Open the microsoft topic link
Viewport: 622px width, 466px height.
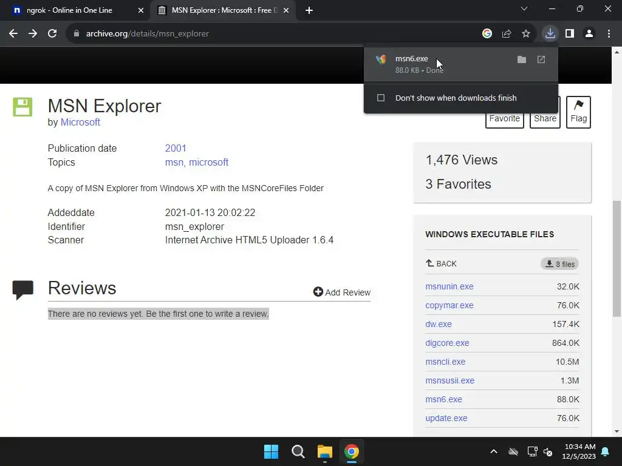209,162
